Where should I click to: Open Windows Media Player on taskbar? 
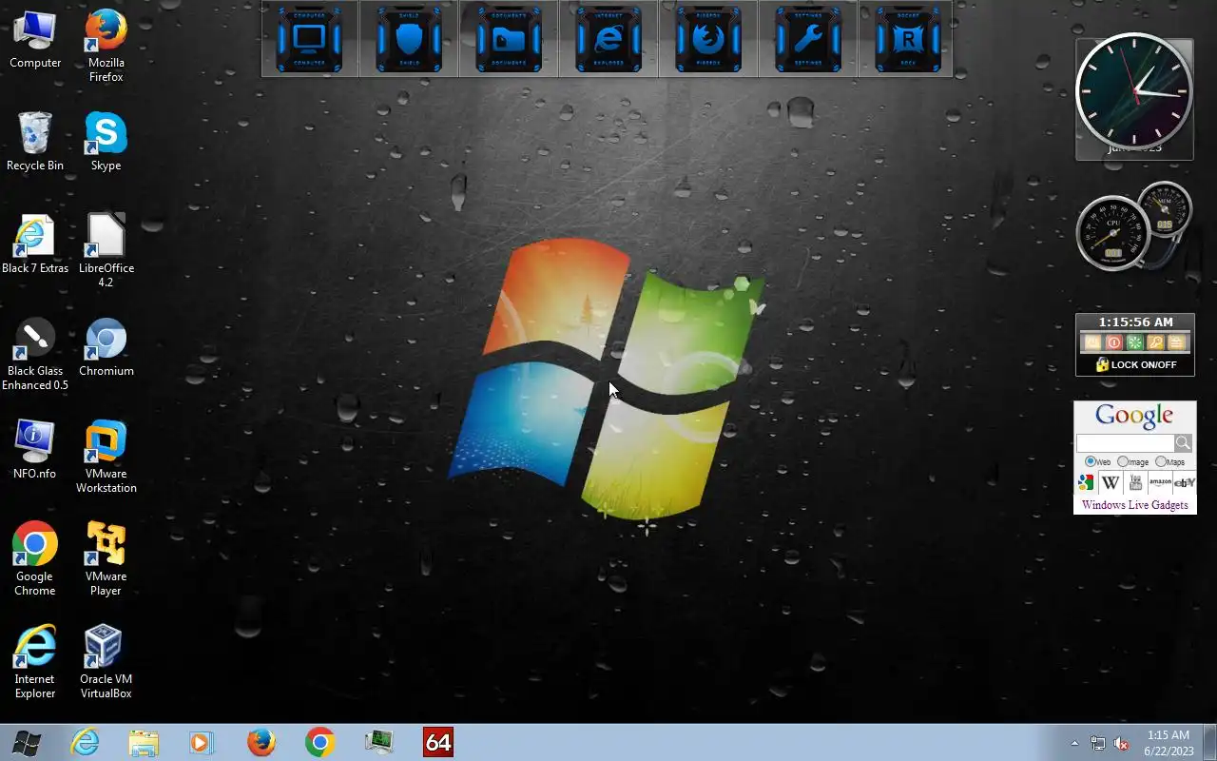click(x=202, y=743)
